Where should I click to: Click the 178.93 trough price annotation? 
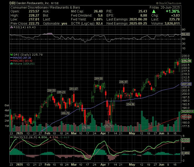[86, 127]
